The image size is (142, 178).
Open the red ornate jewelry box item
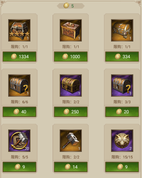(x=71, y=30)
